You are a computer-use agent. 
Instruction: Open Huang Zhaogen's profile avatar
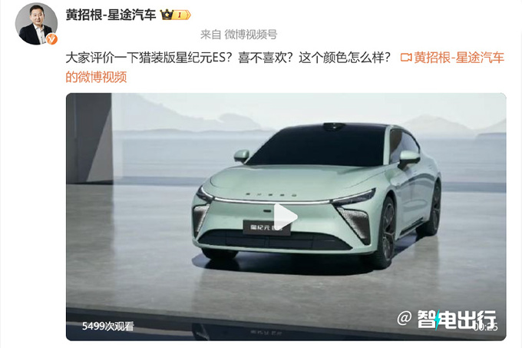tap(36, 24)
